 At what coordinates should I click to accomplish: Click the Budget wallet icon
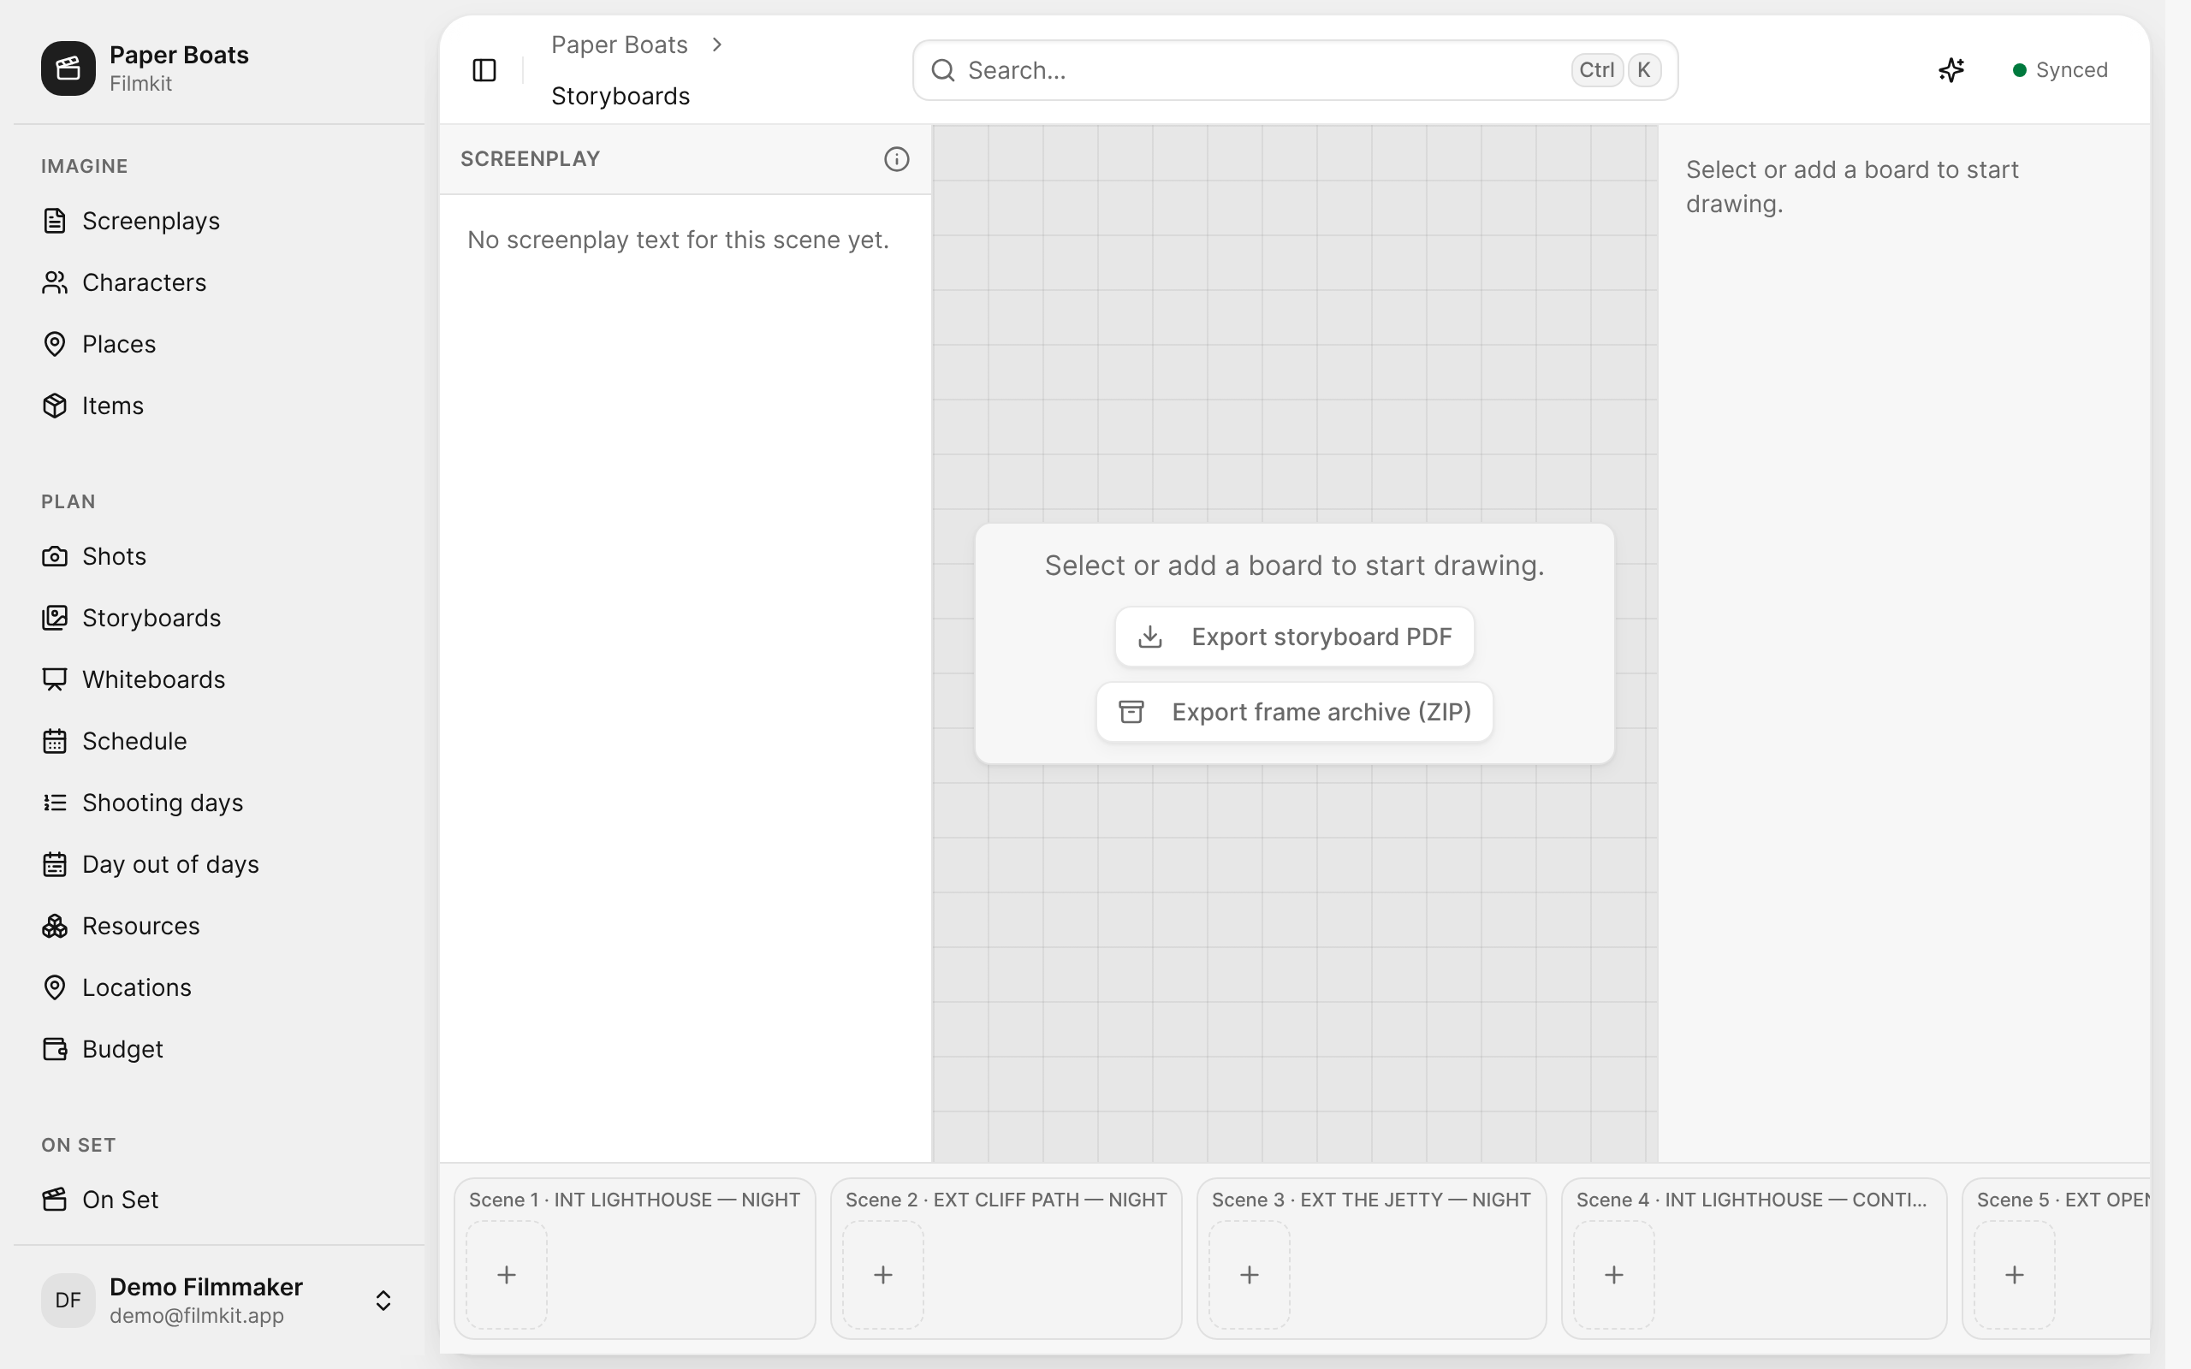54,1048
